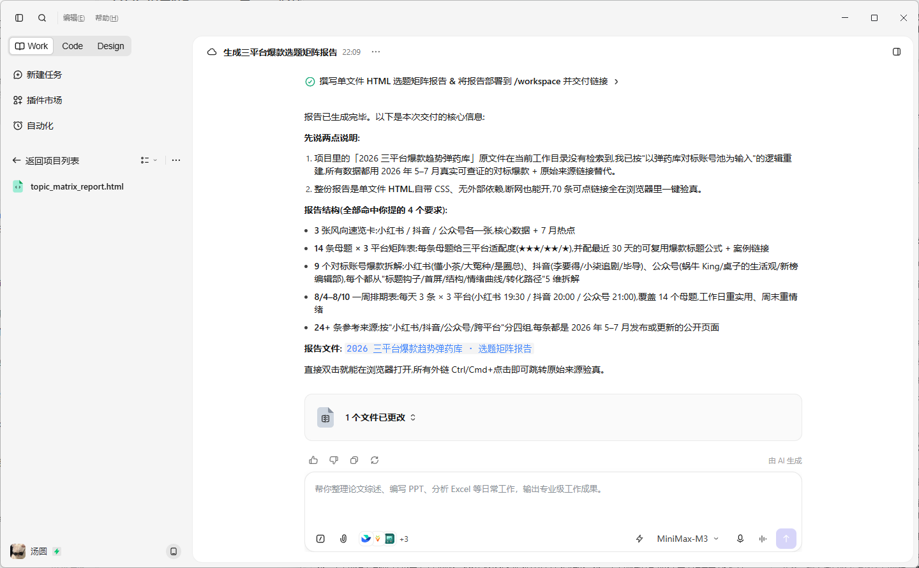Open the 编辑(E) menu

pos(74,18)
